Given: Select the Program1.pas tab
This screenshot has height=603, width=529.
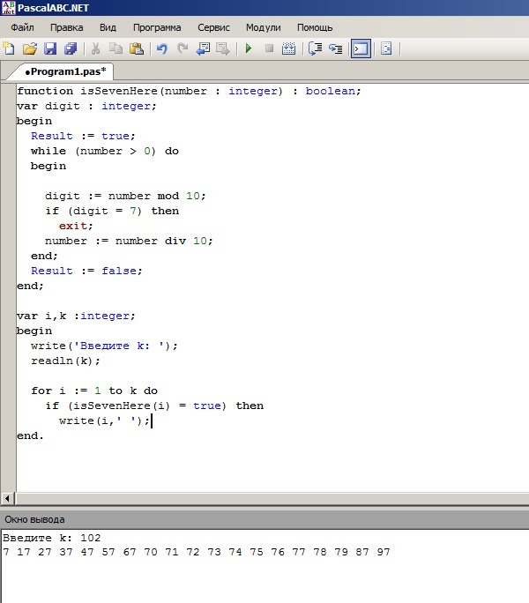Looking at the screenshot, I should tap(64, 71).
